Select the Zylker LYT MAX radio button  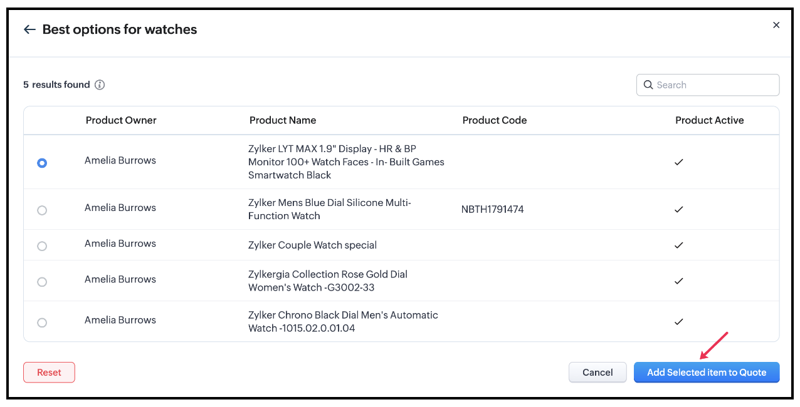point(42,163)
